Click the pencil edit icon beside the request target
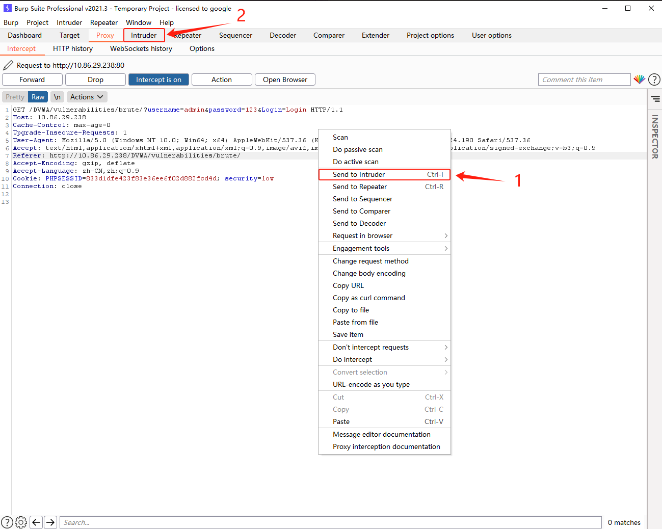 [8, 65]
